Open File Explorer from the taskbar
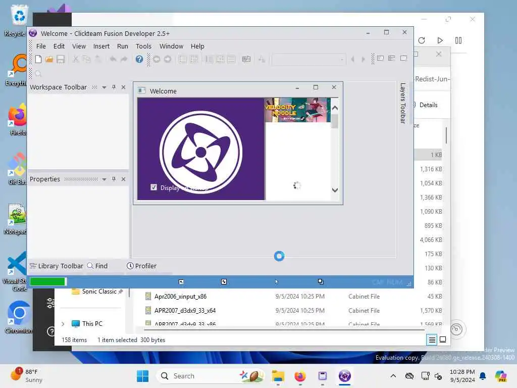This screenshot has height=388, width=517. point(278,376)
